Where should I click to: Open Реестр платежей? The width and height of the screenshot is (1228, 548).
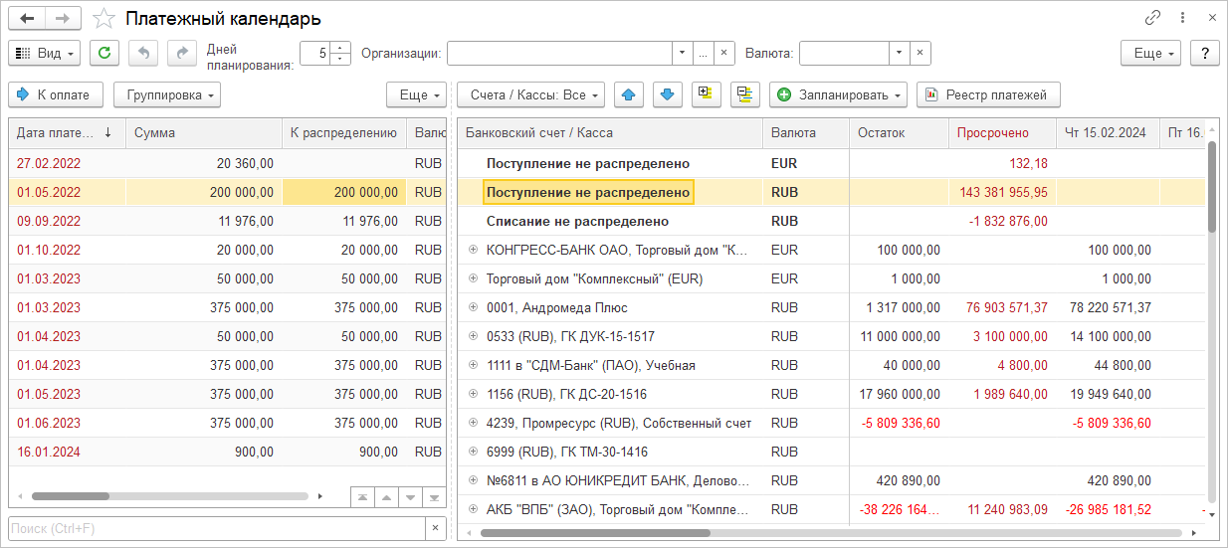pos(987,94)
